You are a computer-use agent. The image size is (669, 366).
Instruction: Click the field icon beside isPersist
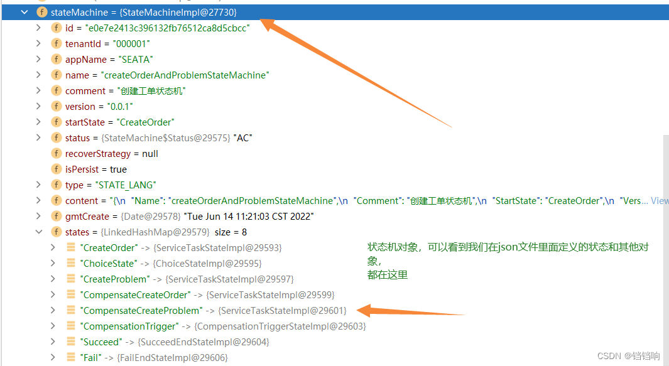click(56, 170)
